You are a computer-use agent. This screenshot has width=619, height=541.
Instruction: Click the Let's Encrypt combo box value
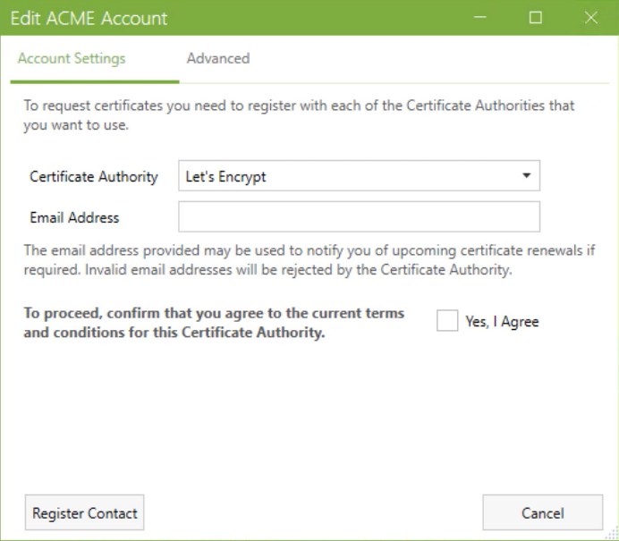click(x=226, y=177)
